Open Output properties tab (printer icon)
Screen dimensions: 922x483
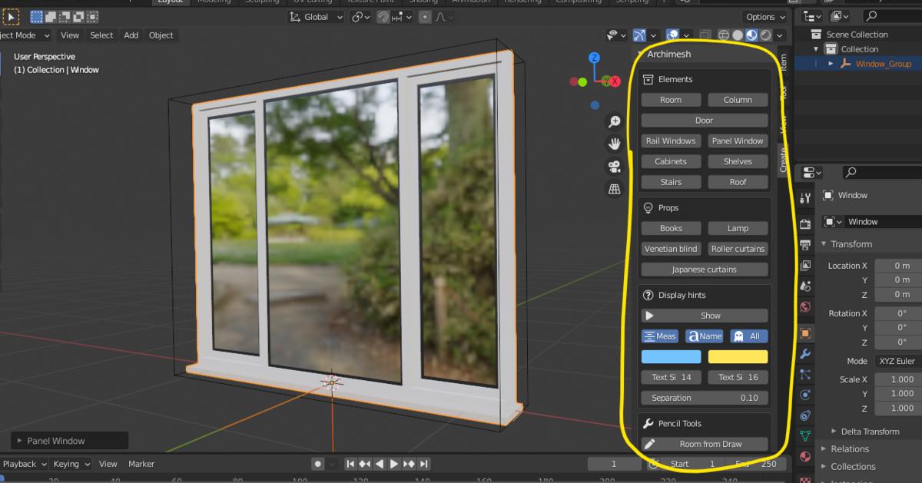[805, 245]
